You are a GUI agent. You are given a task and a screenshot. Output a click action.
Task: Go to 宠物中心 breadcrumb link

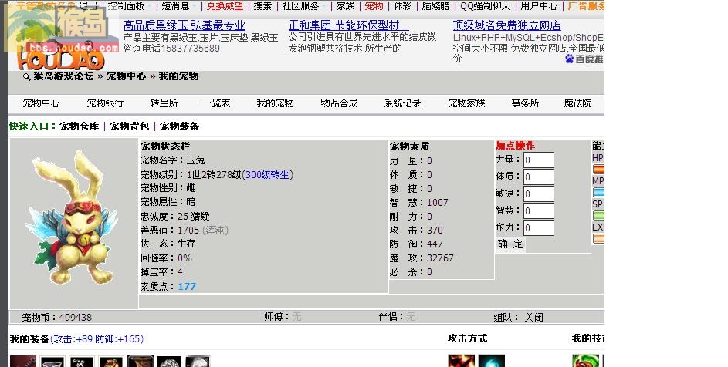(126, 76)
